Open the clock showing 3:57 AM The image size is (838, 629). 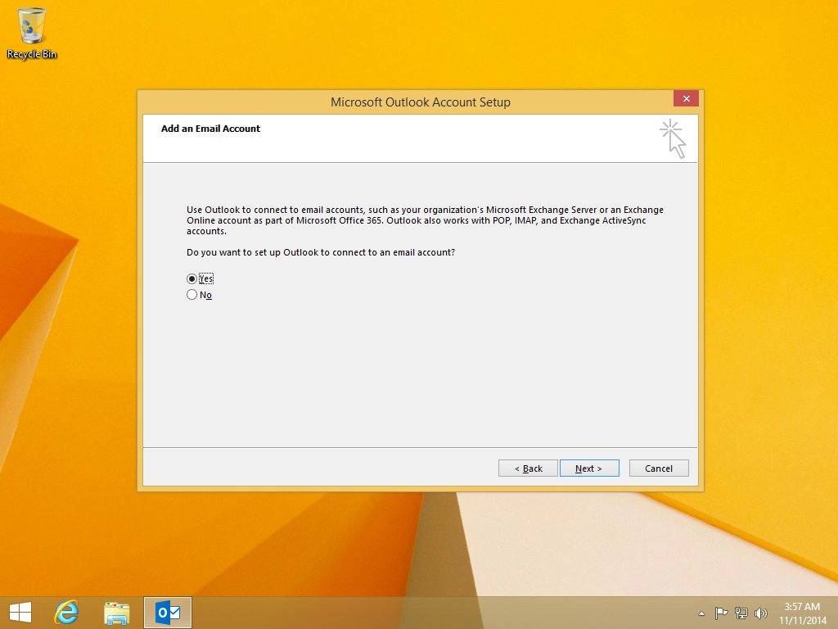coord(802,613)
